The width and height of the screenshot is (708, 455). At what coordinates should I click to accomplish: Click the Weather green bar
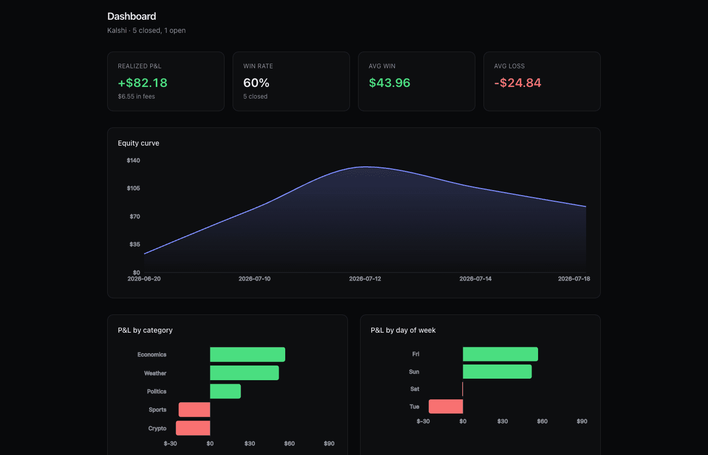244,373
